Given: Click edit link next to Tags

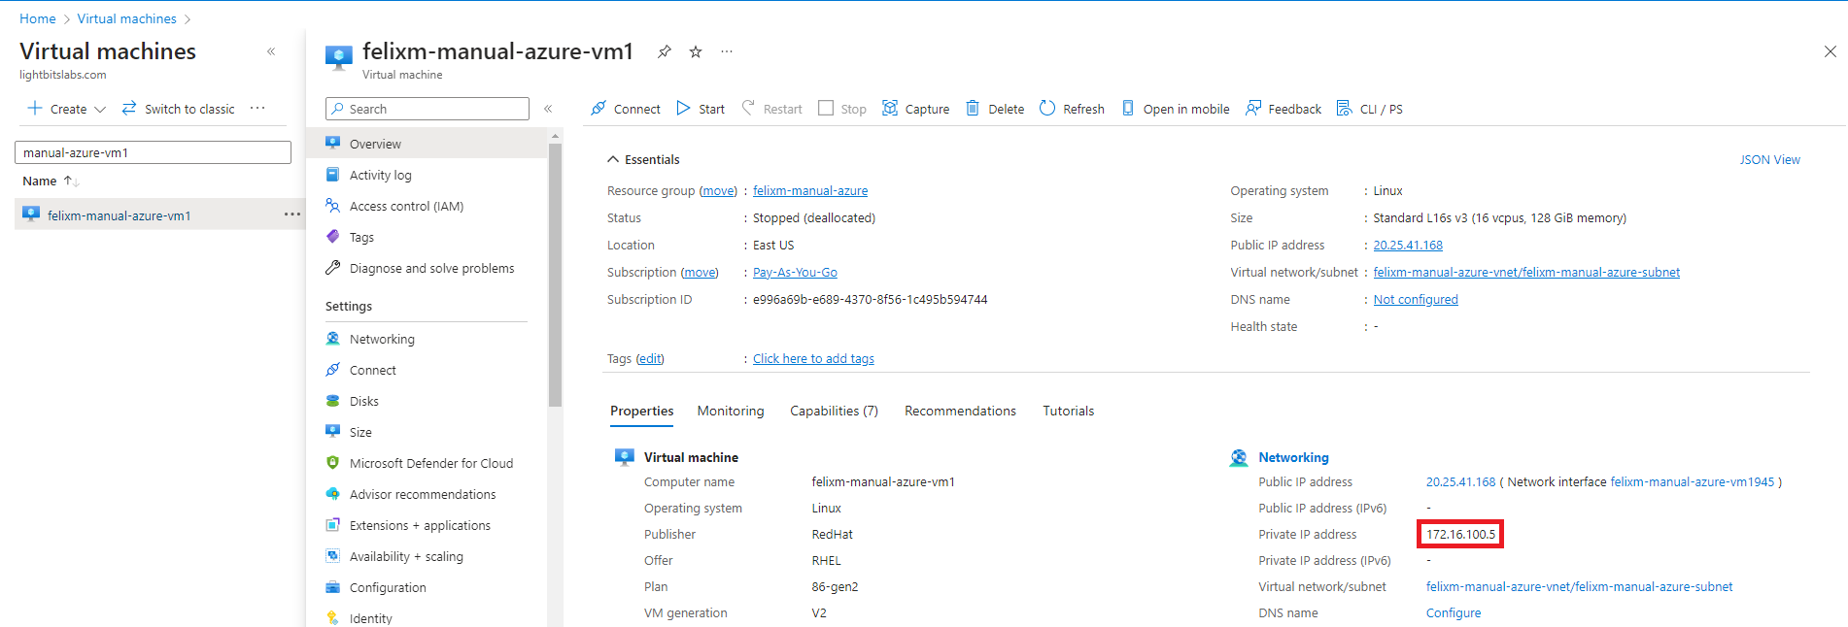Looking at the screenshot, I should tap(650, 358).
